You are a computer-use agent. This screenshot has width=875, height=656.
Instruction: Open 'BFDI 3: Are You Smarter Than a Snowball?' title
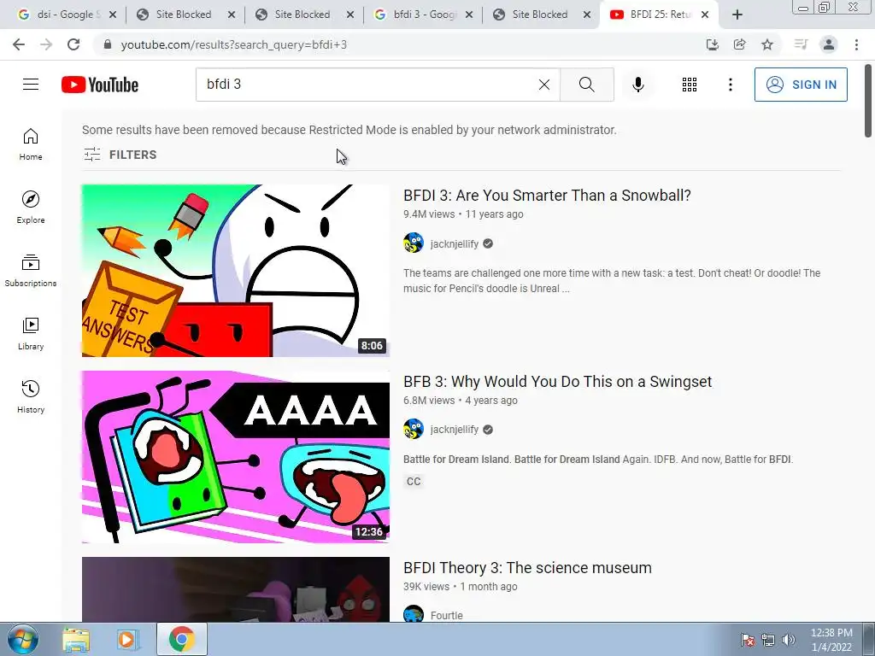[x=547, y=196]
